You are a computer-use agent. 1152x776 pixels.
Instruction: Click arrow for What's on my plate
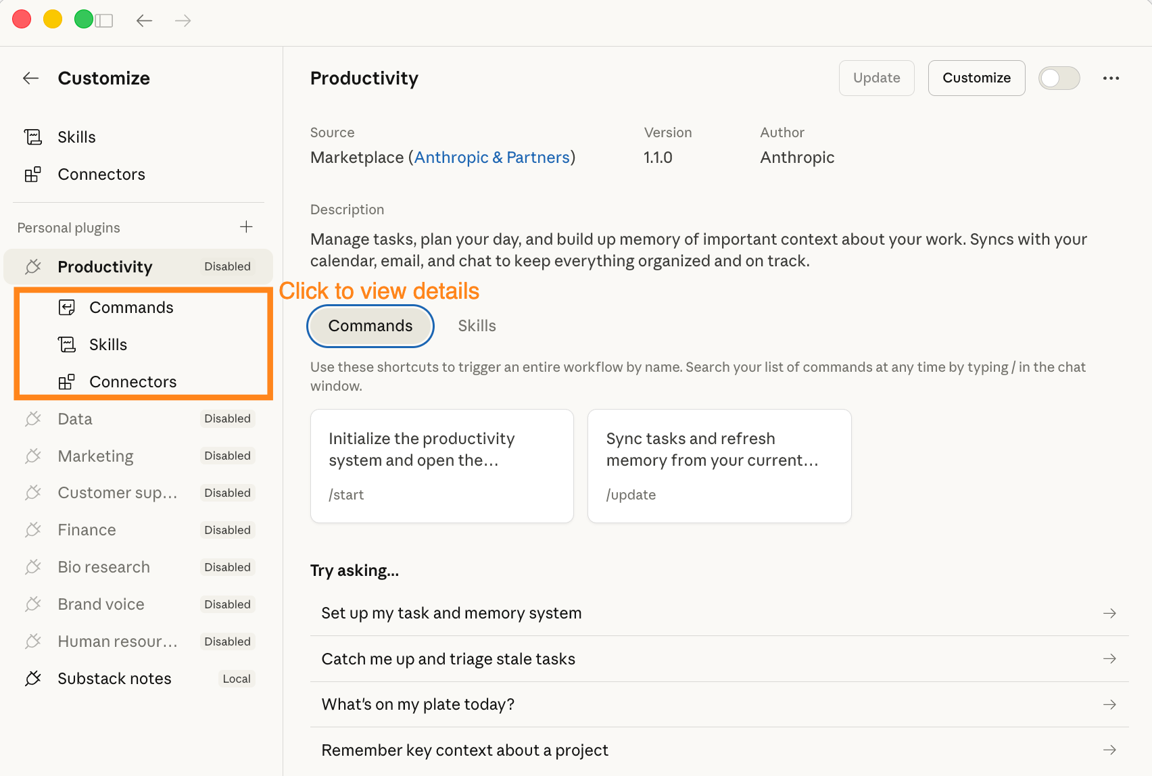click(x=1109, y=704)
